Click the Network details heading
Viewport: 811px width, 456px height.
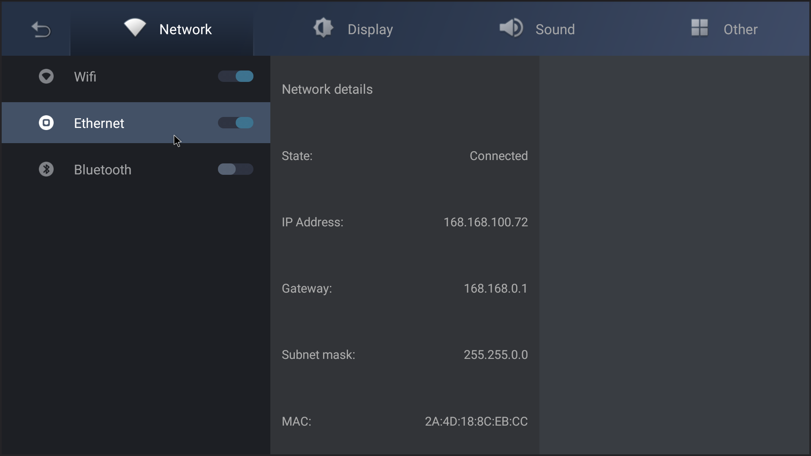click(327, 89)
